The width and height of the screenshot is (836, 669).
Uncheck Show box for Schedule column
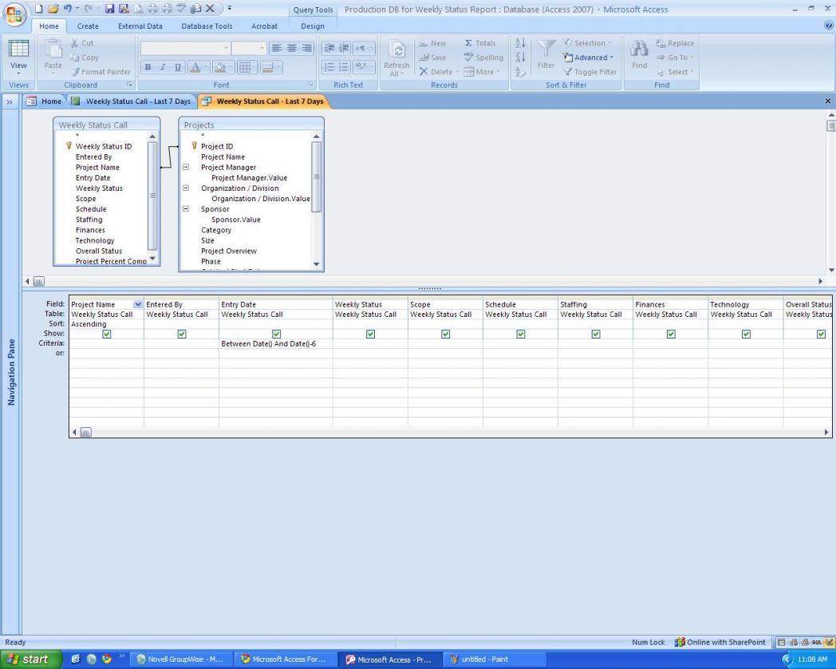521,334
